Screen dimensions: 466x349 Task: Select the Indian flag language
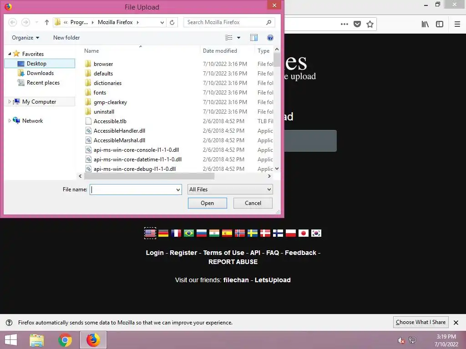pyautogui.click(x=214, y=233)
